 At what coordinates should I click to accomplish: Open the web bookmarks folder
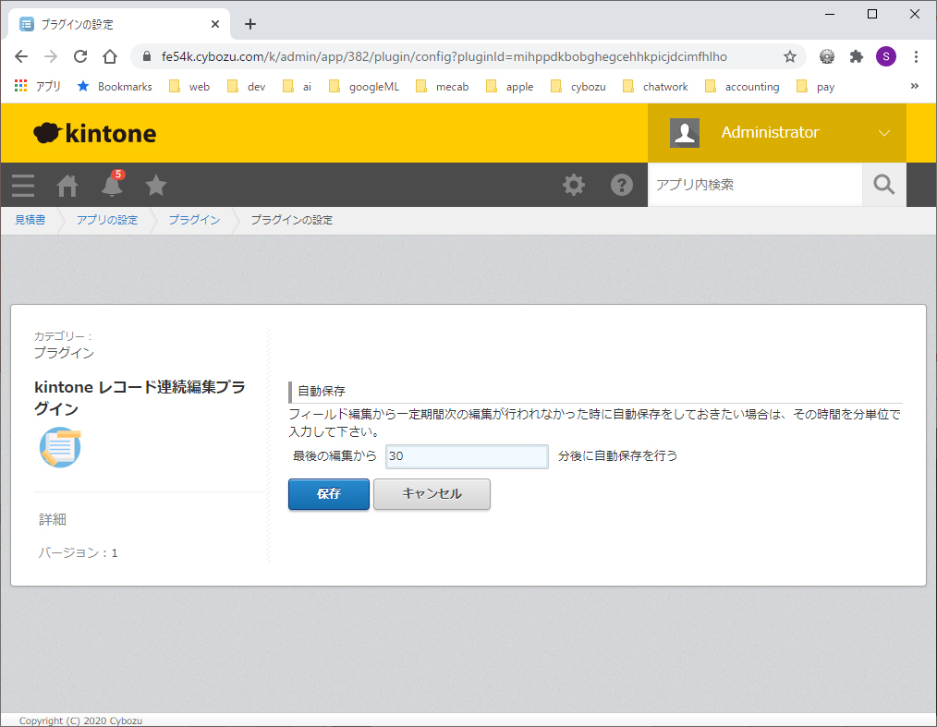tap(189, 87)
